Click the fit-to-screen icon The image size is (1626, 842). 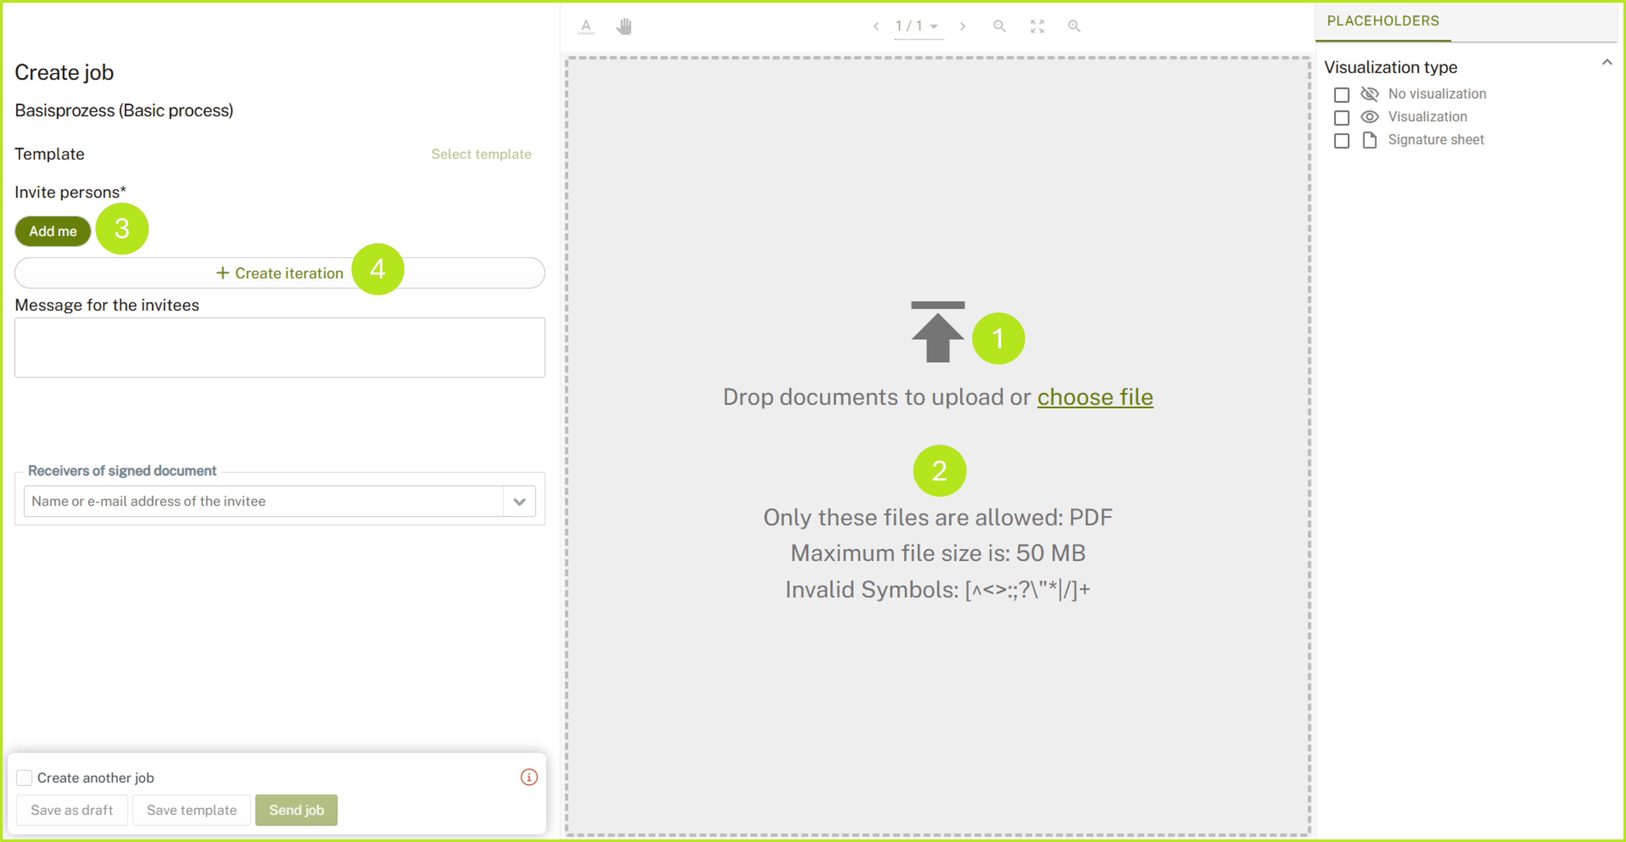[1037, 27]
